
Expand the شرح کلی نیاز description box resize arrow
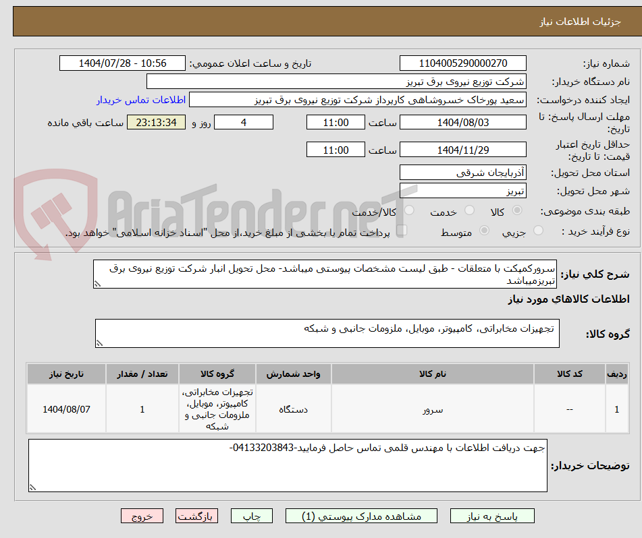click(96, 285)
